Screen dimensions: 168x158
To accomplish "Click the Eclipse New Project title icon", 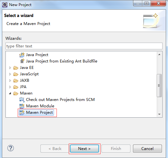I will (x=5, y=5).
